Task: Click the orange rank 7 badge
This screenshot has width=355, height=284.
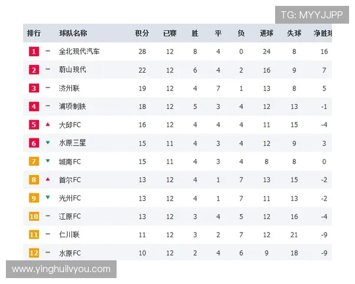Action: (34, 162)
